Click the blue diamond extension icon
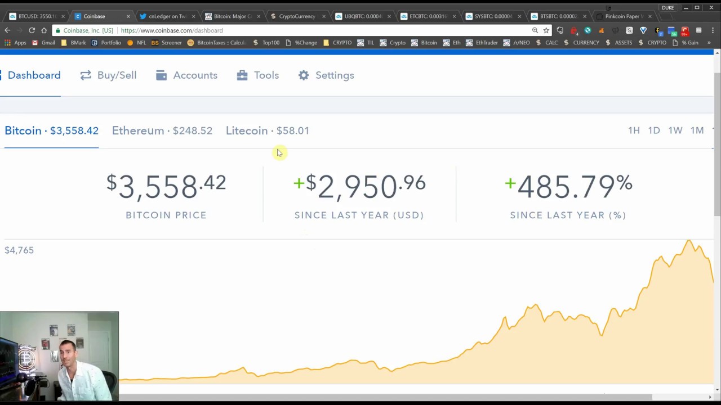The image size is (721, 405). [x=643, y=30]
